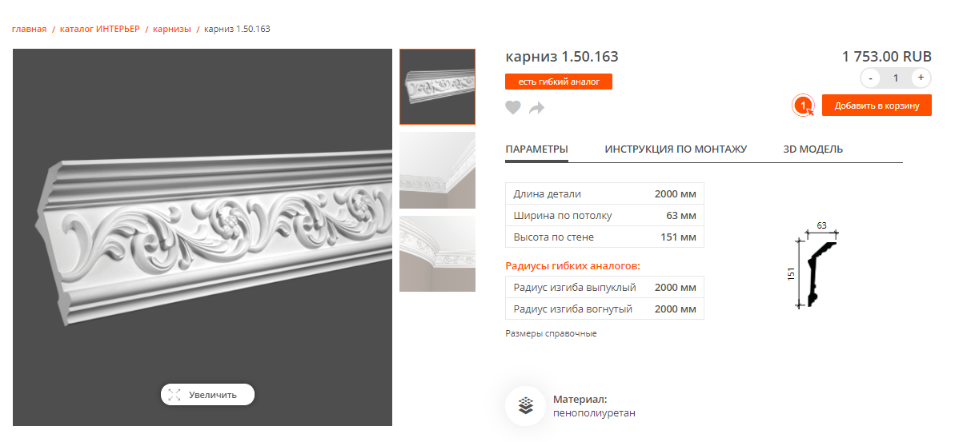Select the first cornice thumbnail
This screenshot has height=442, width=955.
click(x=437, y=87)
